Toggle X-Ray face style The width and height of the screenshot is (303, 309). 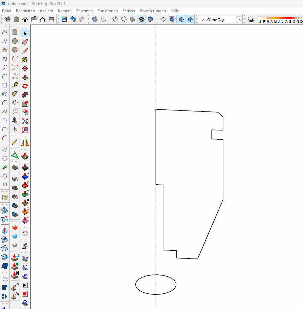tap(95, 20)
